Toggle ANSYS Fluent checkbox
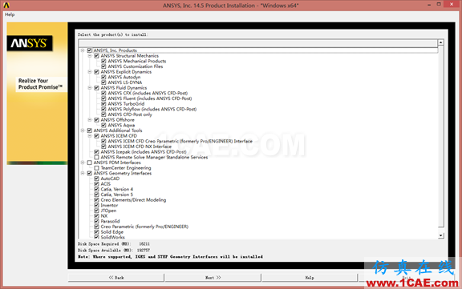The width and height of the screenshot is (462, 289). tap(103, 98)
